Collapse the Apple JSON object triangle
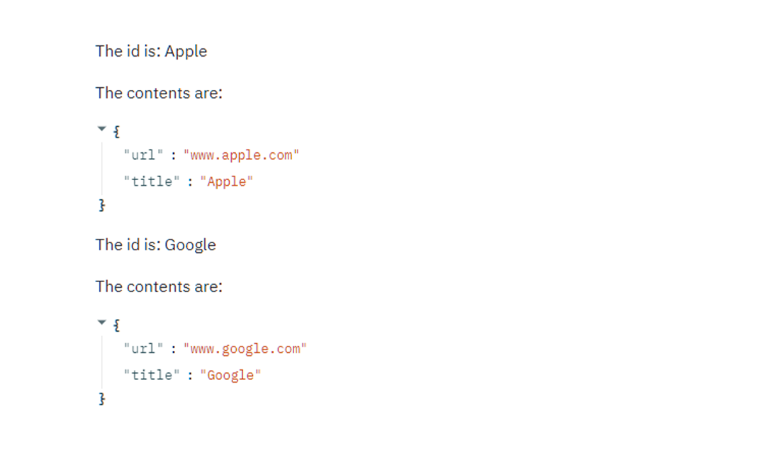Viewport: 764px width, 461px height. pos(101,129)
